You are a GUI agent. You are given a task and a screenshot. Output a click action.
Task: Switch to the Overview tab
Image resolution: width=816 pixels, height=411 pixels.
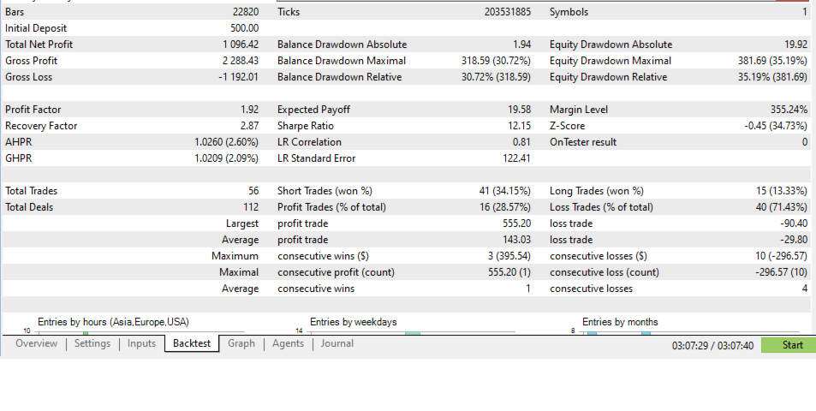click(x=36, y=344)
